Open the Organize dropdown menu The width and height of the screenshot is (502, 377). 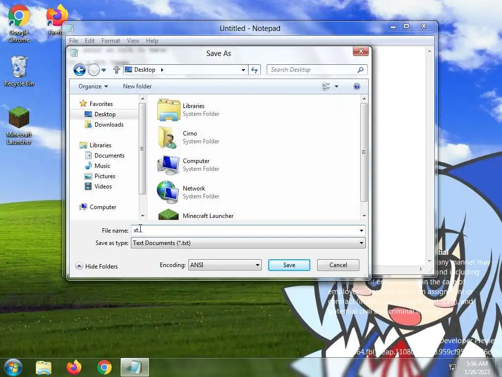[93, 86]
